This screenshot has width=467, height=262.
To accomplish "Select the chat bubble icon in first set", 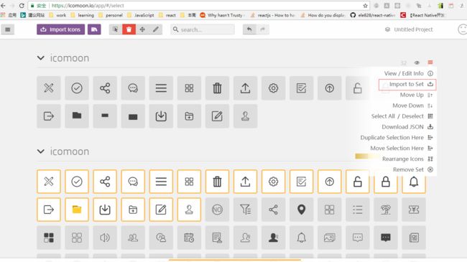I will point(133,88).
